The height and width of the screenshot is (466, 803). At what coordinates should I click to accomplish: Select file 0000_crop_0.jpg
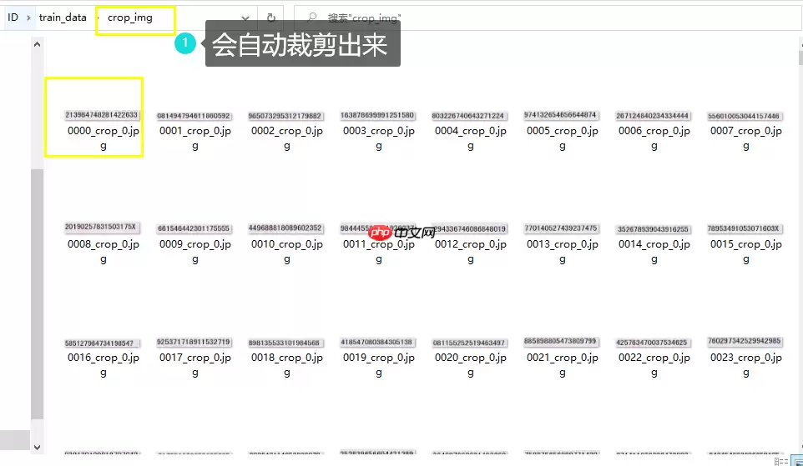103,130
